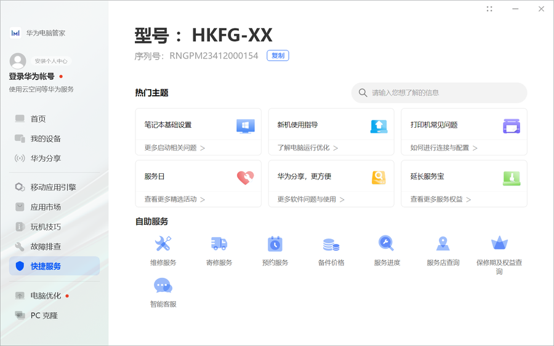Open the 服务进度 service progress icon
The image size is (554, 346).
(387, 244)
